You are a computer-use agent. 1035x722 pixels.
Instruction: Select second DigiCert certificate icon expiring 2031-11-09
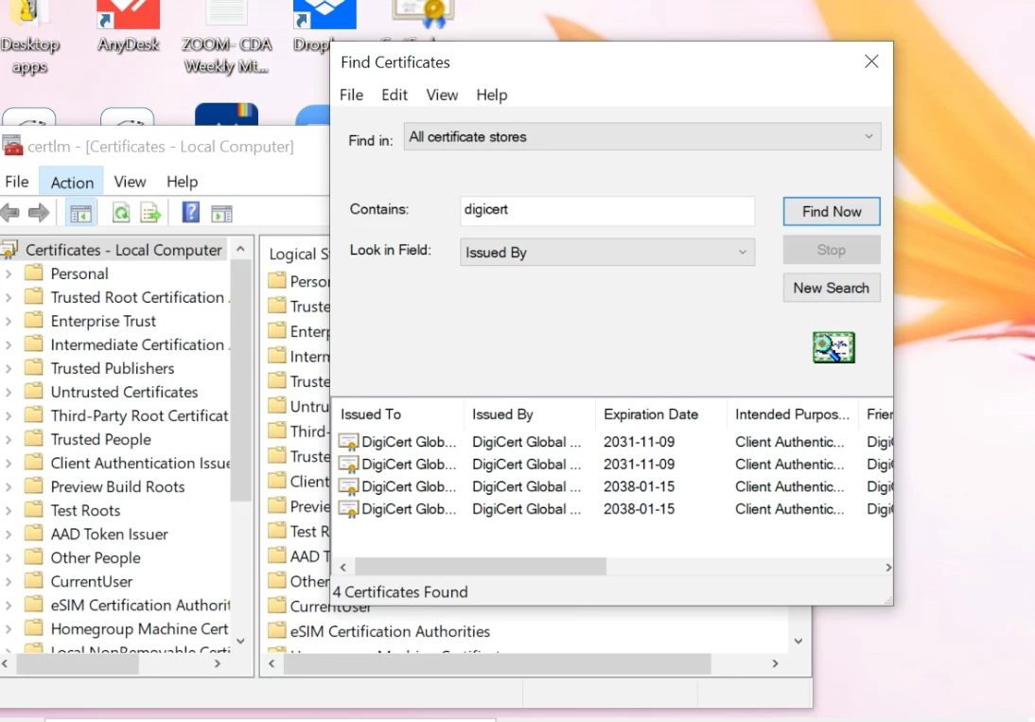pos(348,465)
